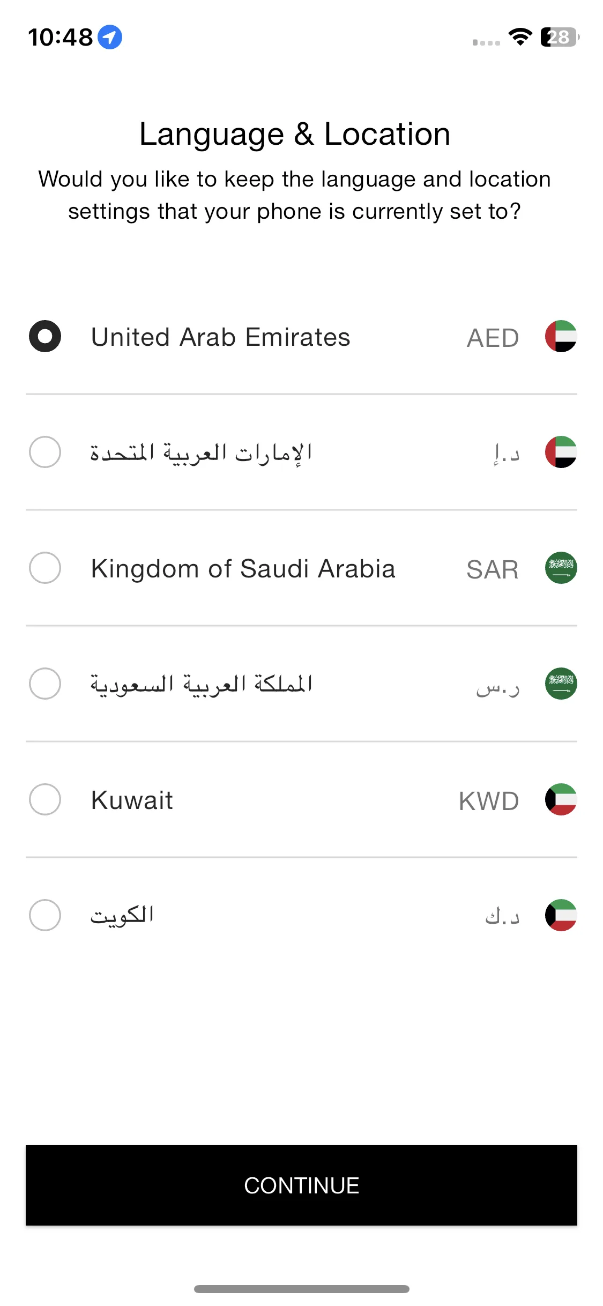Tap the KWD currency label
The image size is (603, 1306).
coord(489,801)
